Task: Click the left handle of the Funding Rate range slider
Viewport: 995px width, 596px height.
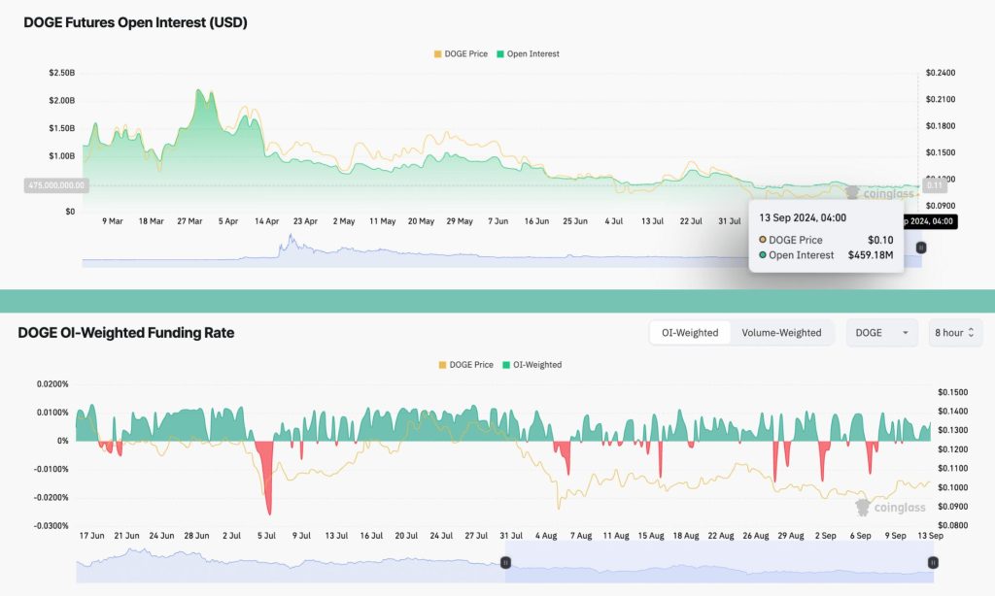Action: [504, 562]
